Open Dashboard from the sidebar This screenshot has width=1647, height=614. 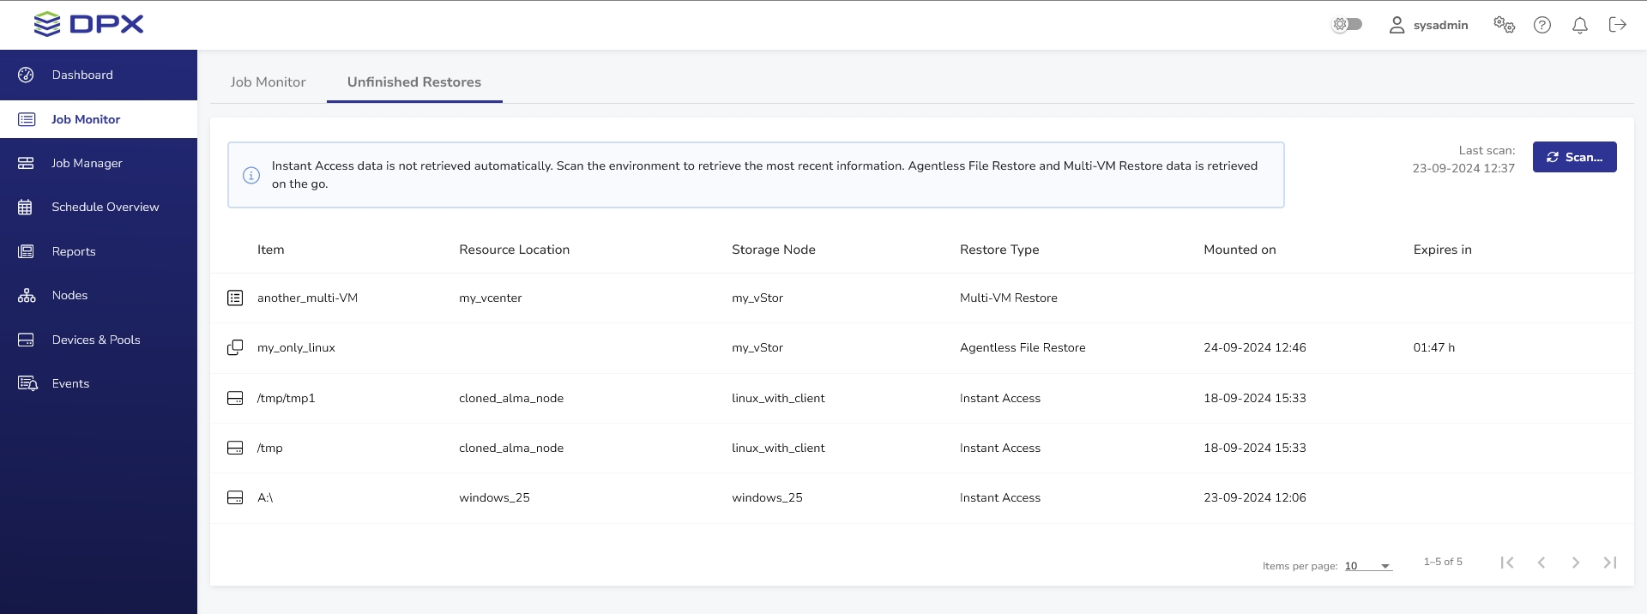point(82,75)
